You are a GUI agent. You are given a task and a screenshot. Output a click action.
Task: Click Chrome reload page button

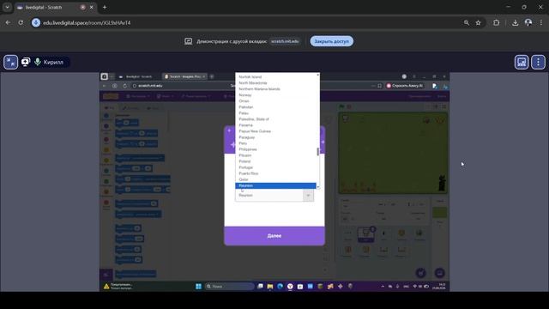click(21, 23)
